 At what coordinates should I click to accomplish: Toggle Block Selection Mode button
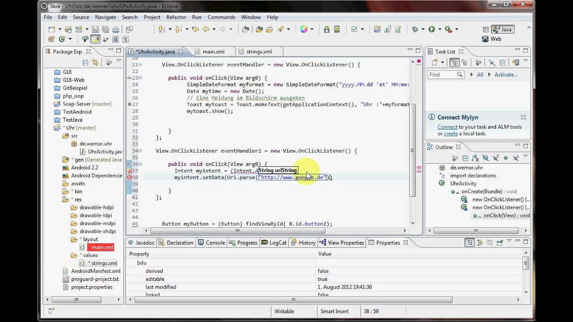click(x=115, y=39)
